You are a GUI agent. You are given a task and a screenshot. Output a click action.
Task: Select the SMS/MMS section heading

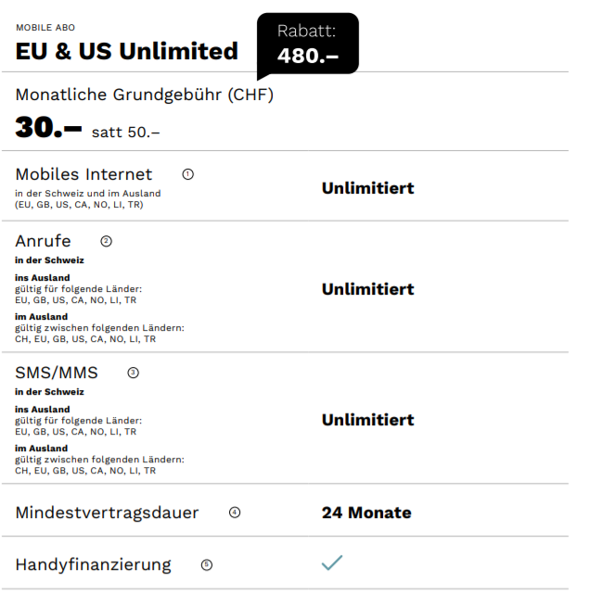click(x=57, y=373)
